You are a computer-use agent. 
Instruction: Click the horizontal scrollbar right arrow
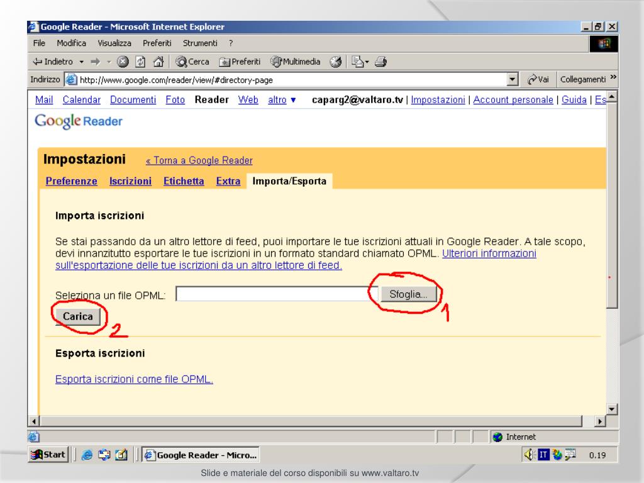600,421
